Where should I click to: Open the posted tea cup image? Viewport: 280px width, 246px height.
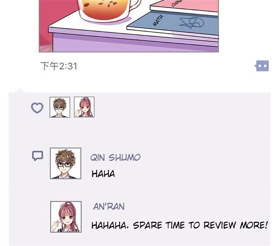[x=129, y=26]
